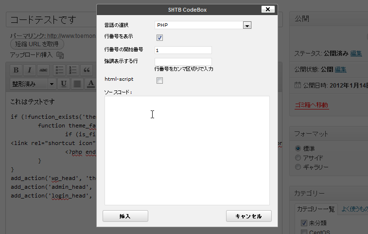Select the アサイド format radio button
The width and height of the screenshot is (368, 234).
(298, 158)
